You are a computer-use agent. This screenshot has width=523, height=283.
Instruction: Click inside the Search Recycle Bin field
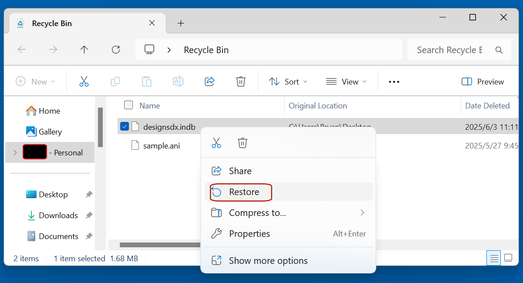pos(449,50)
